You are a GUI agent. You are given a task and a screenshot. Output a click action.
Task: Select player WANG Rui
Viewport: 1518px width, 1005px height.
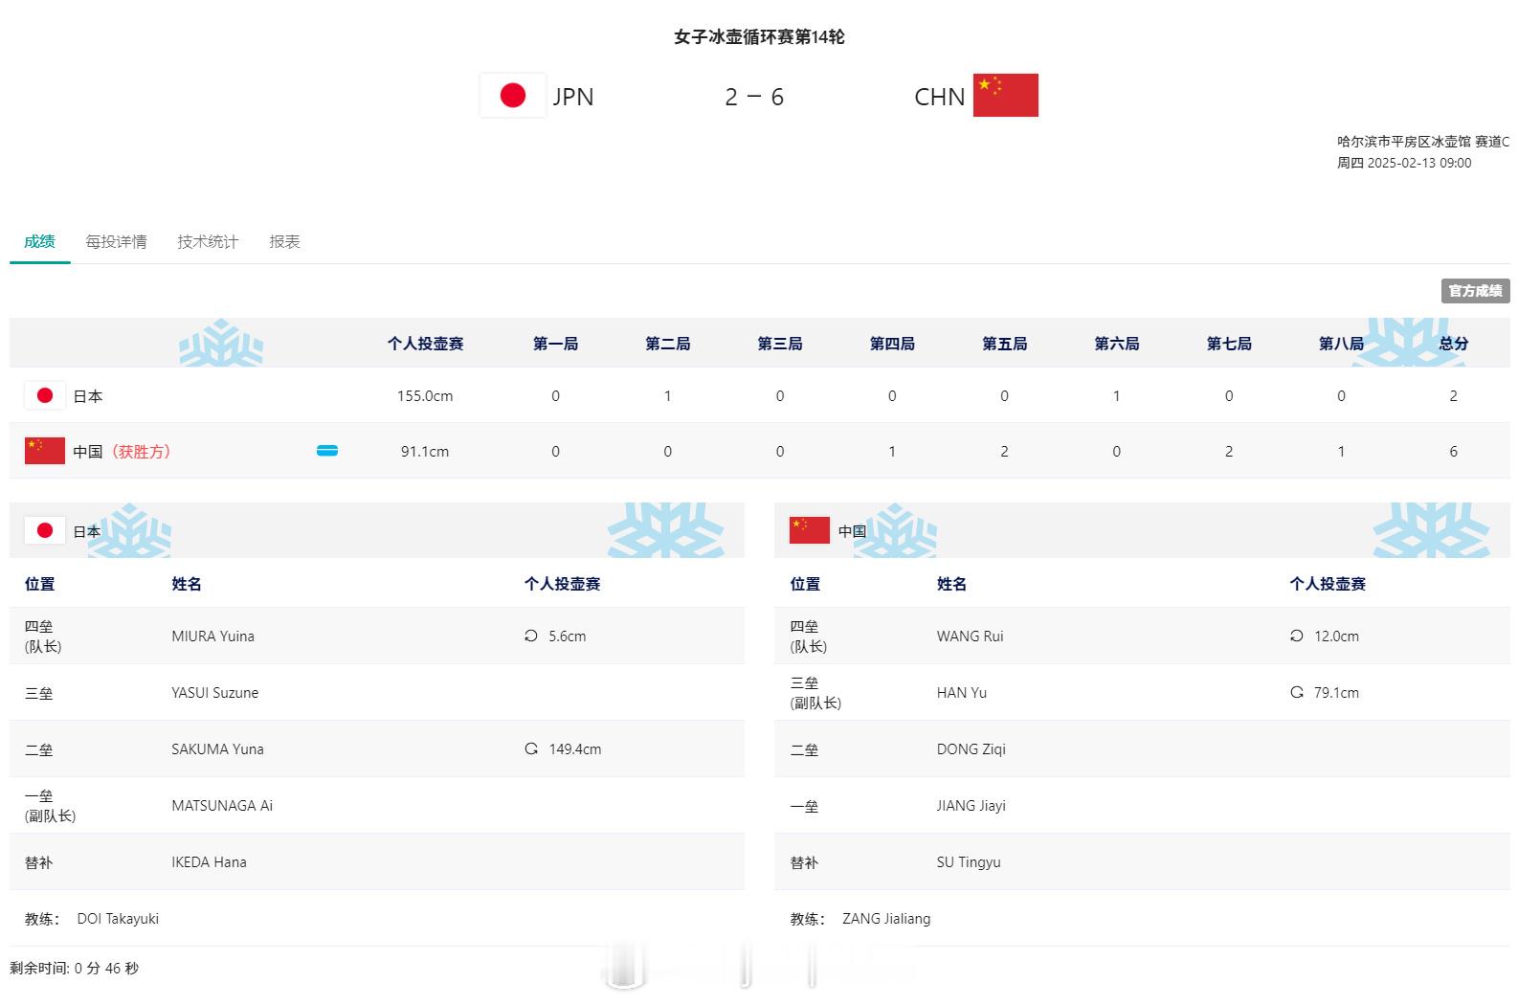(970, 636)
